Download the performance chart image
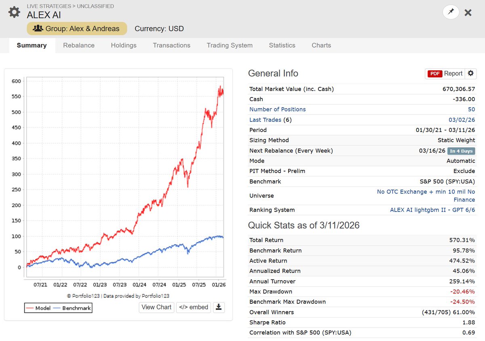The image size is (485, 341). [x=219, y=307]
